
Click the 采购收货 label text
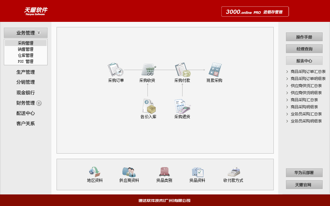[x=147, y=80]
